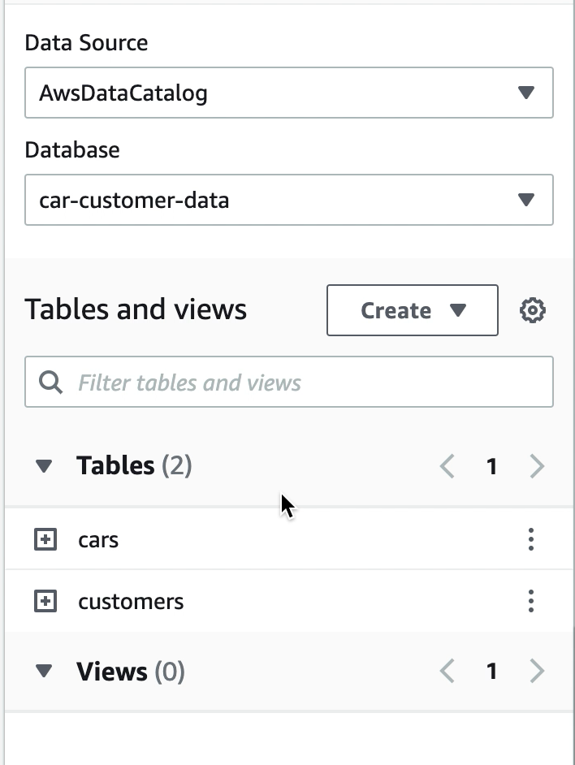The height and width of the screenshot is (765, 575).
Task: Click the Tables (2) heading
Action: coord(134,466)
